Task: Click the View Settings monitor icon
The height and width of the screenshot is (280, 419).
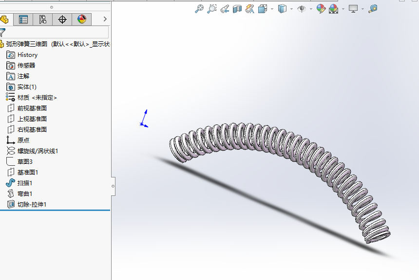Action: click(353, 9)
